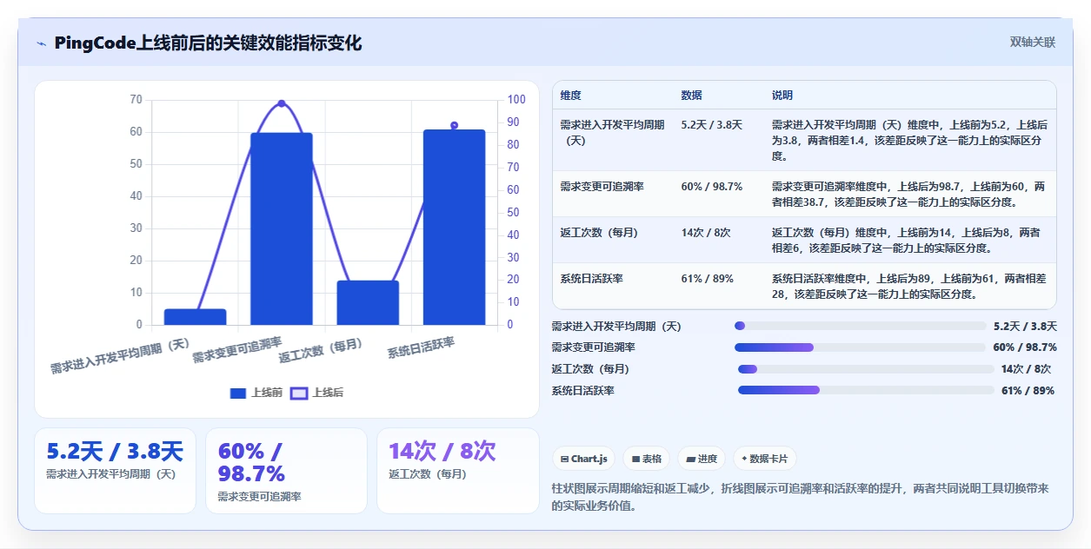Viewport: 1091px width, 549px height.
Task: Click the 60% / 98.7% table cell
Action: pyautogui.click(x=711, y=187)
